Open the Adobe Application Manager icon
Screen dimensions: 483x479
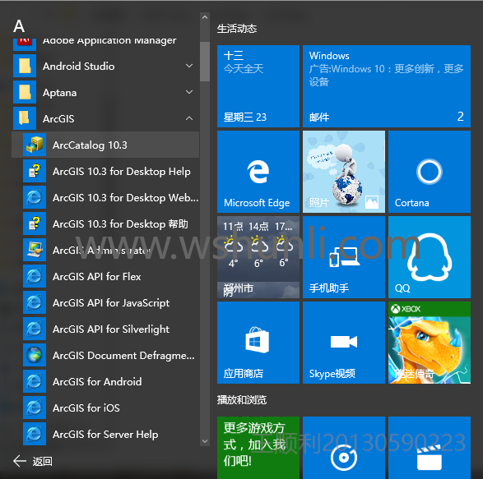tap(25, 44)
